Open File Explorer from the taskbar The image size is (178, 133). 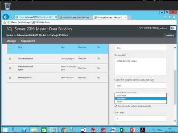(34, 130)
